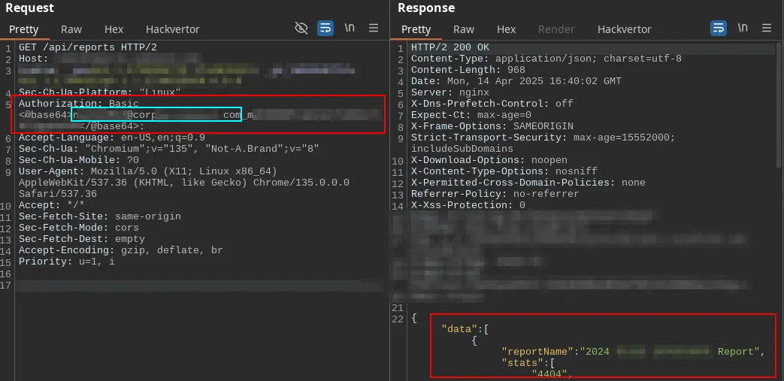Toggle the \n non-printable characters in Response
The height and width of the screenshot is (381, 784).
[743, 29]
